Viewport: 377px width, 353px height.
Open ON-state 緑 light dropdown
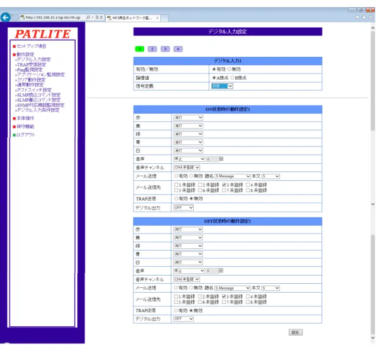(188, 134)
